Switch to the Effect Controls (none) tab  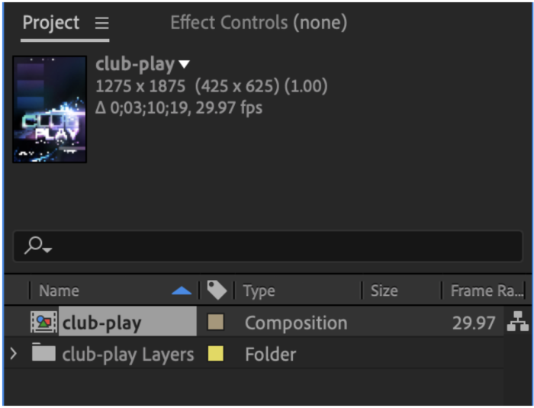pos(259,22)
